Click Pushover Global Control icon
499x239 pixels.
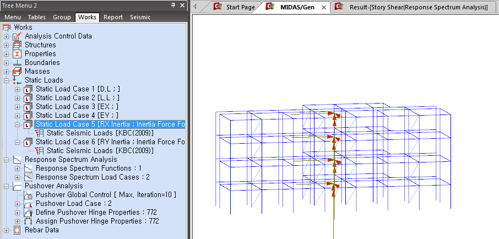(28, 195)
